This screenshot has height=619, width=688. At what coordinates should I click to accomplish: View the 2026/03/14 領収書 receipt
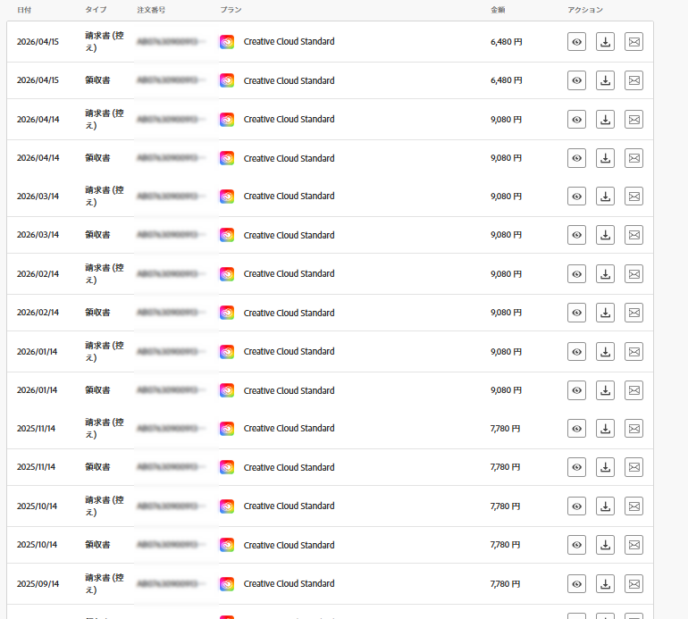[x=576, y=235]
